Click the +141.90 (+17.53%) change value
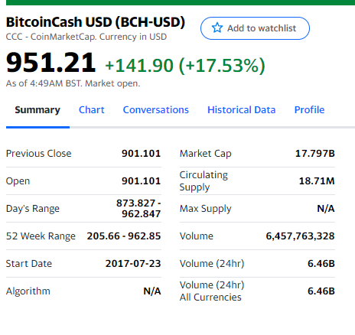This screenshot has width=355, height=335. (x=185, y=66)
